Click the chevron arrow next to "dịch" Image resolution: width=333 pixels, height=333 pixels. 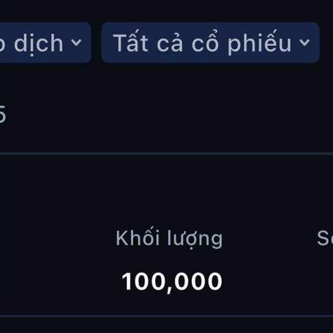pyautogui.click(x=76, y=43)
